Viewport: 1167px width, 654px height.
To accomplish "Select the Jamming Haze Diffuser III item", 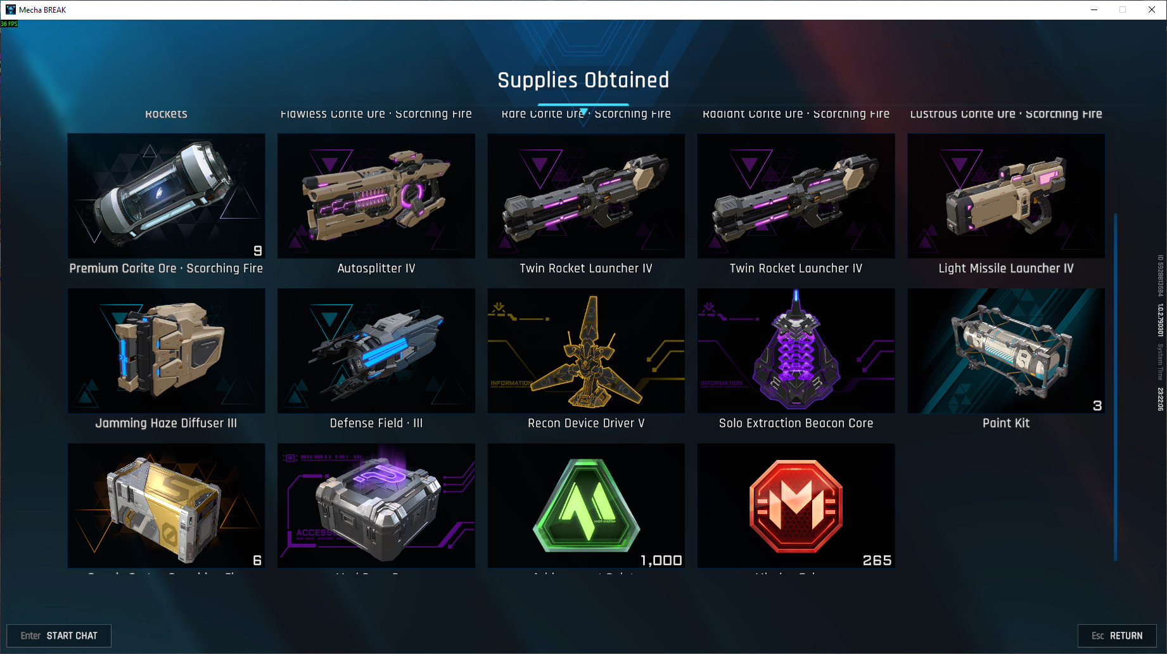I will (x=166, y=350).
